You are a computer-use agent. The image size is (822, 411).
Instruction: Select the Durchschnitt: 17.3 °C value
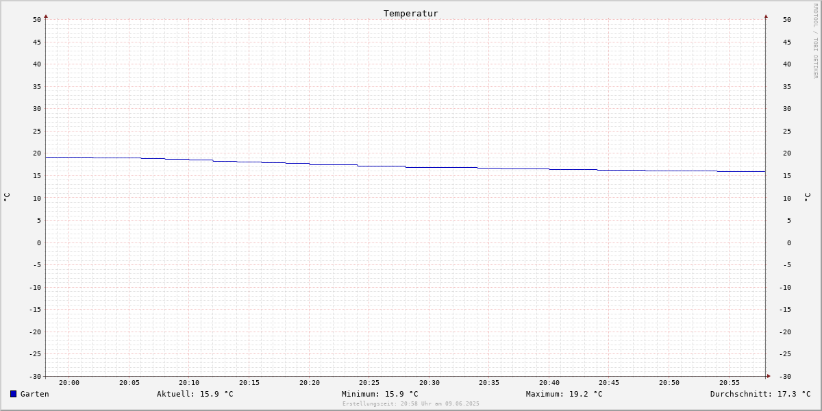[x=760, y=394]
